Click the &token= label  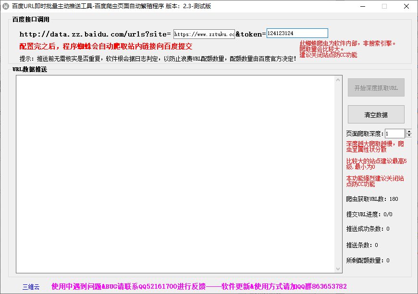251,34
